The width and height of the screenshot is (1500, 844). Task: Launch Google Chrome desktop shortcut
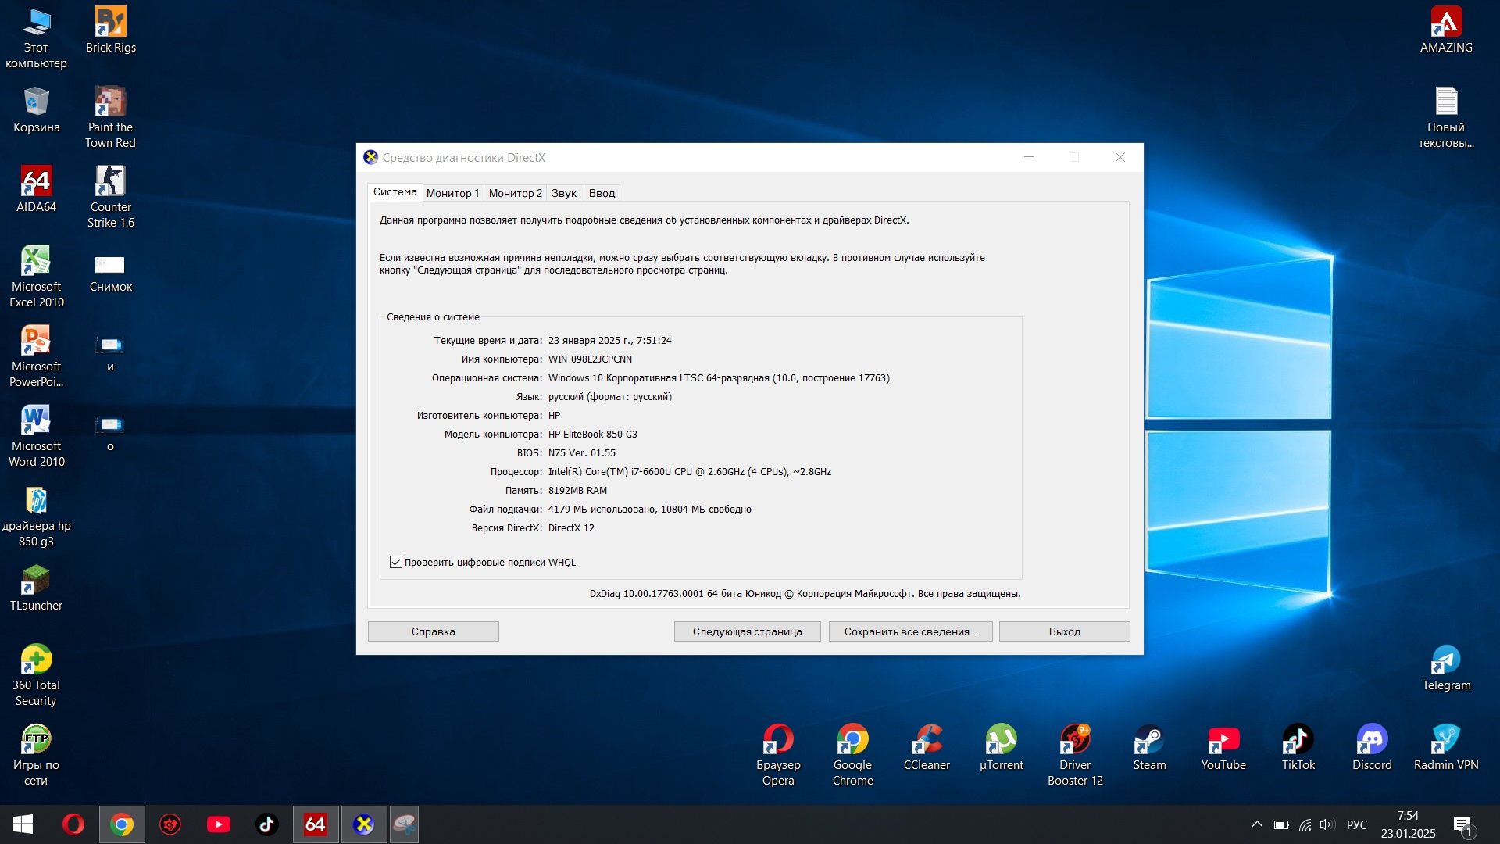852,756
